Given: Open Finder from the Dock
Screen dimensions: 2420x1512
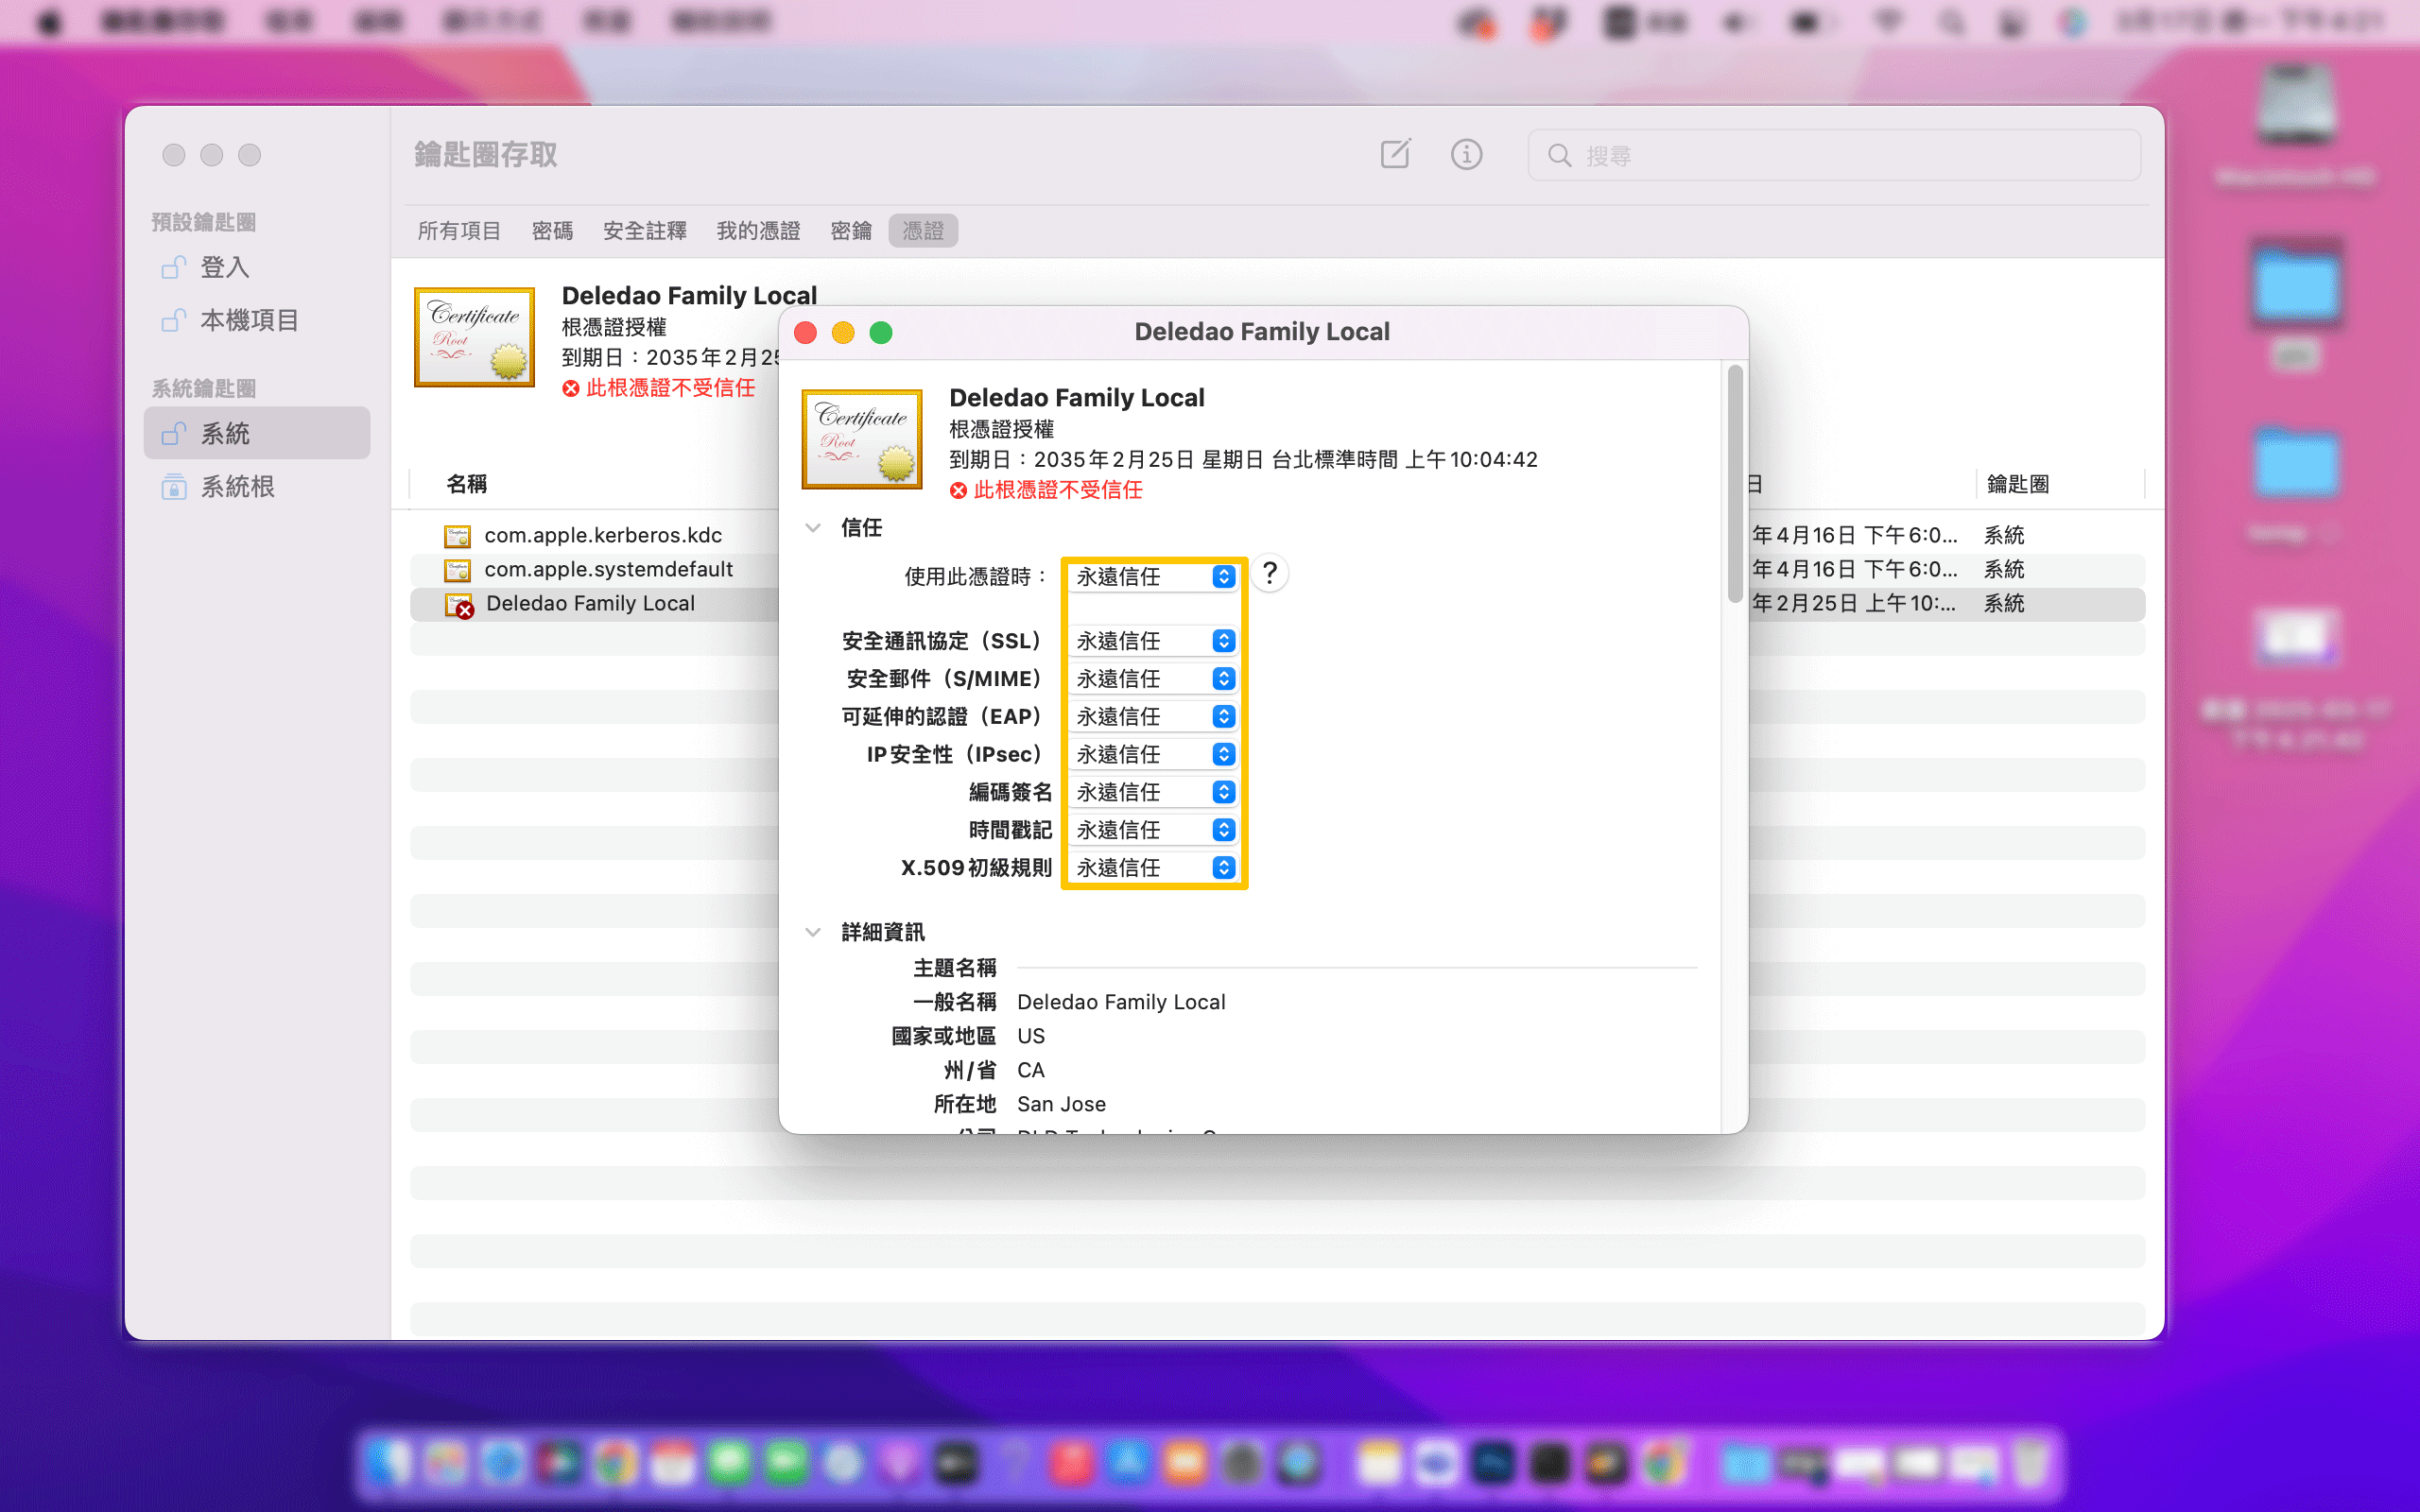Looking at the screenshot, I should click(x=388, y=1462).
